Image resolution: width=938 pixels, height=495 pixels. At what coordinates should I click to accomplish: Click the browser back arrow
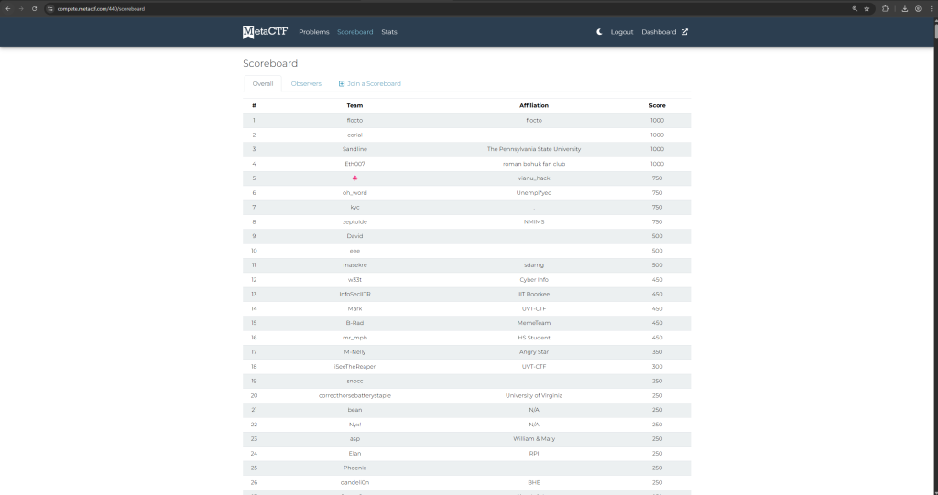pos(8,8)
